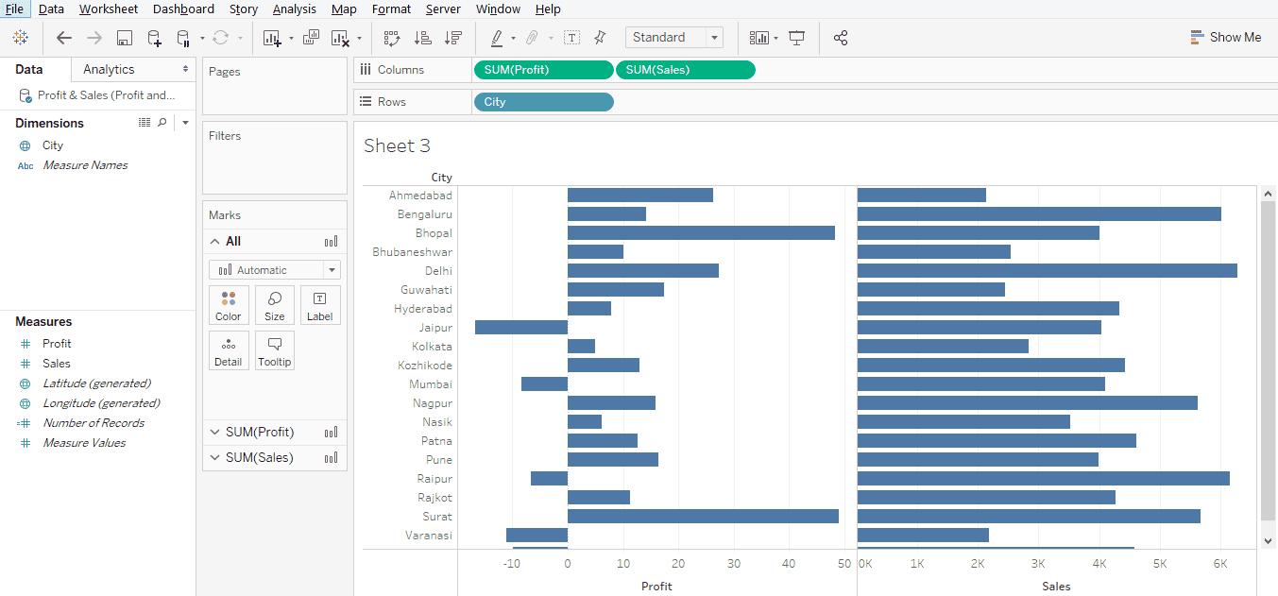Open the Analysis menu
The image size is (1278, 596).
point(294,9)
